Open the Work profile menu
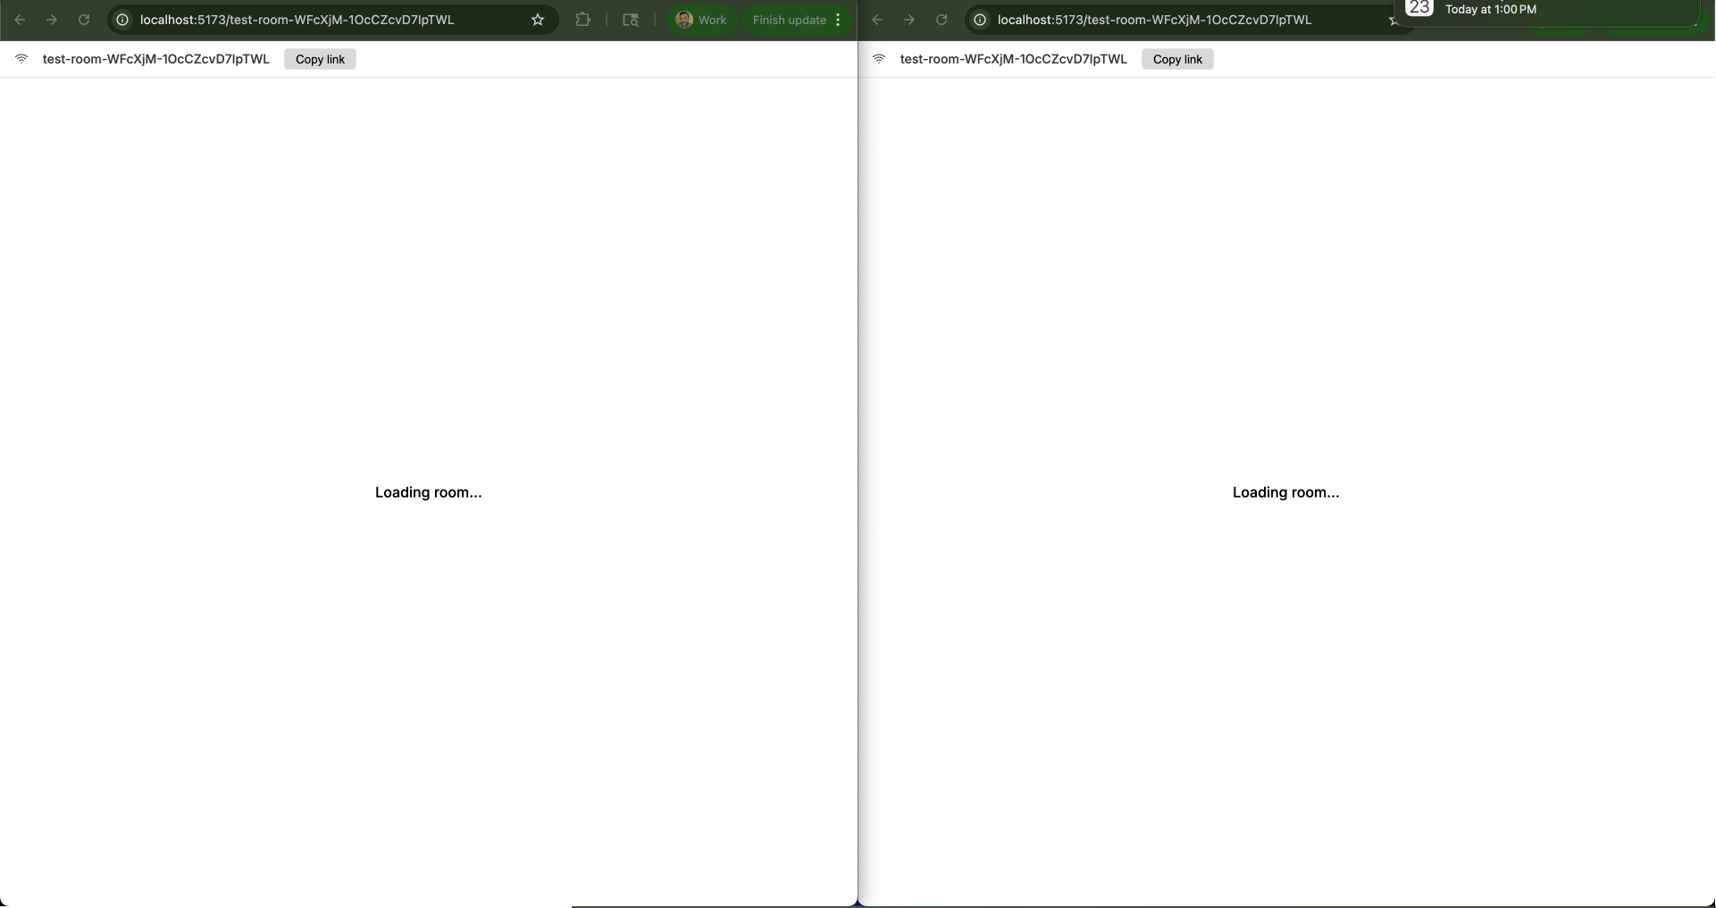This screenshot has width=1716, height=908. click(x=701, y=20)
